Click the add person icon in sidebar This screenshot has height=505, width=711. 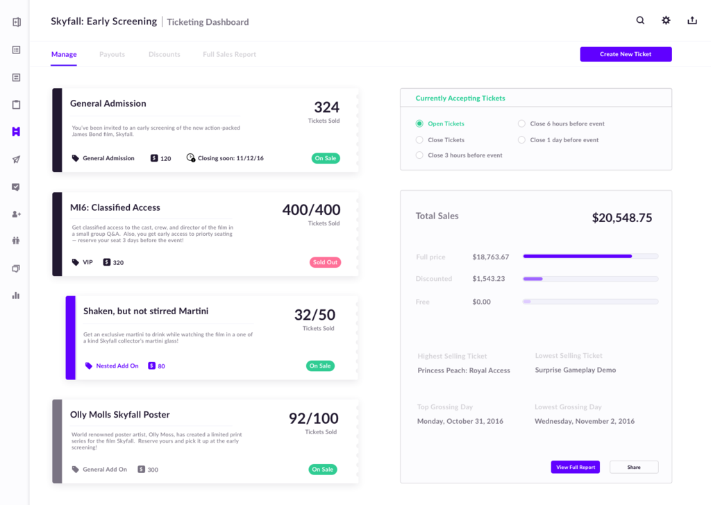tap(16, 214)
